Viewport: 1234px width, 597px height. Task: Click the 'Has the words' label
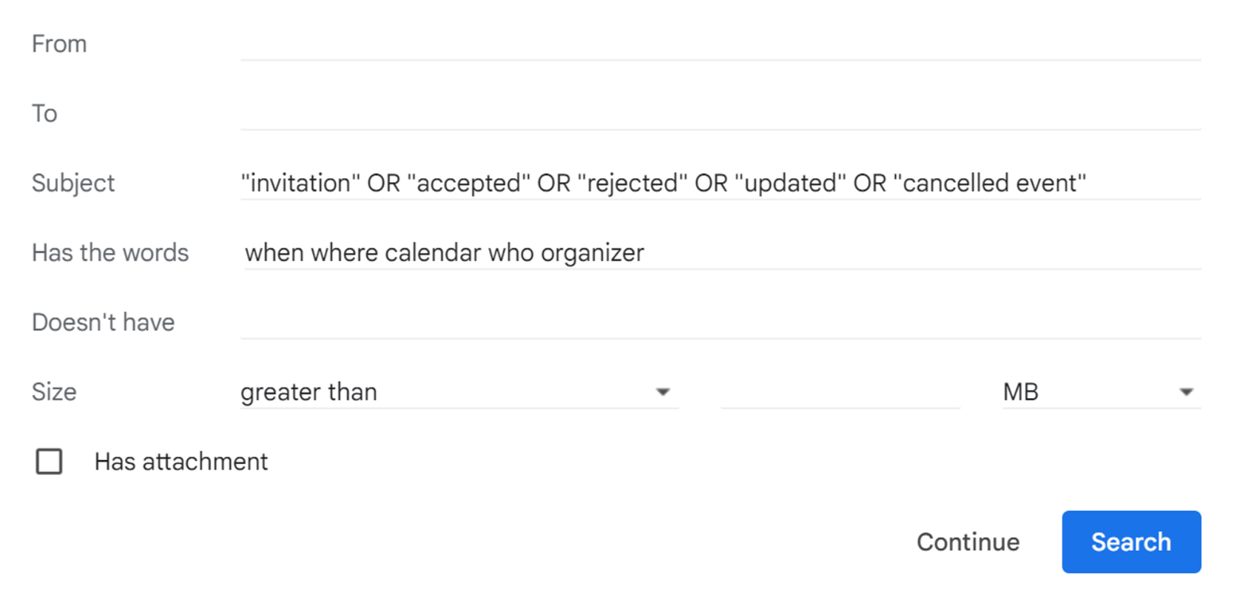[x=110, y=252]
